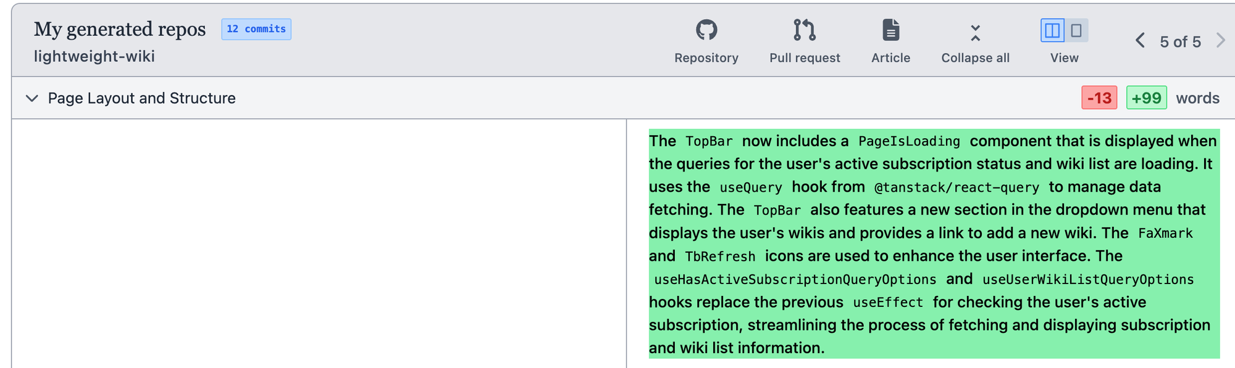
Task: Switch to single-pane unified view
Action: pos(1076,30)
